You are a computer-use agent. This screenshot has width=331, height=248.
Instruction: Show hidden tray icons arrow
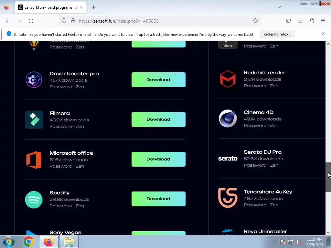pos(275,242)
